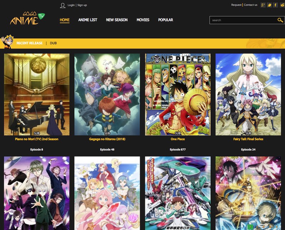Image resolution: width=285 pixels, height=230 pixels.
Task: Click the GogoAnime TV logo
Action: (x=27, y=18)
